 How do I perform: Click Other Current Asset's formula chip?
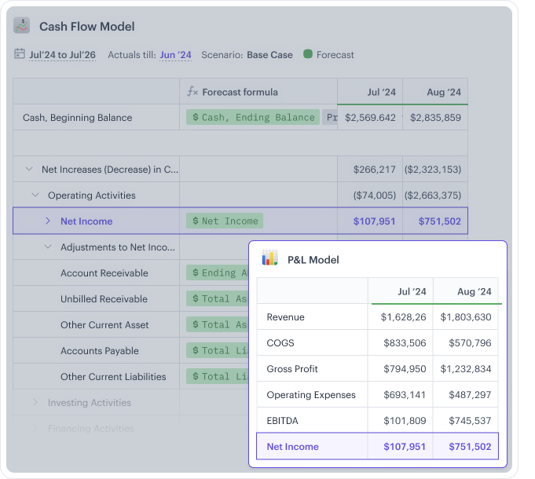pyautogui.click(x=218, y=324)
